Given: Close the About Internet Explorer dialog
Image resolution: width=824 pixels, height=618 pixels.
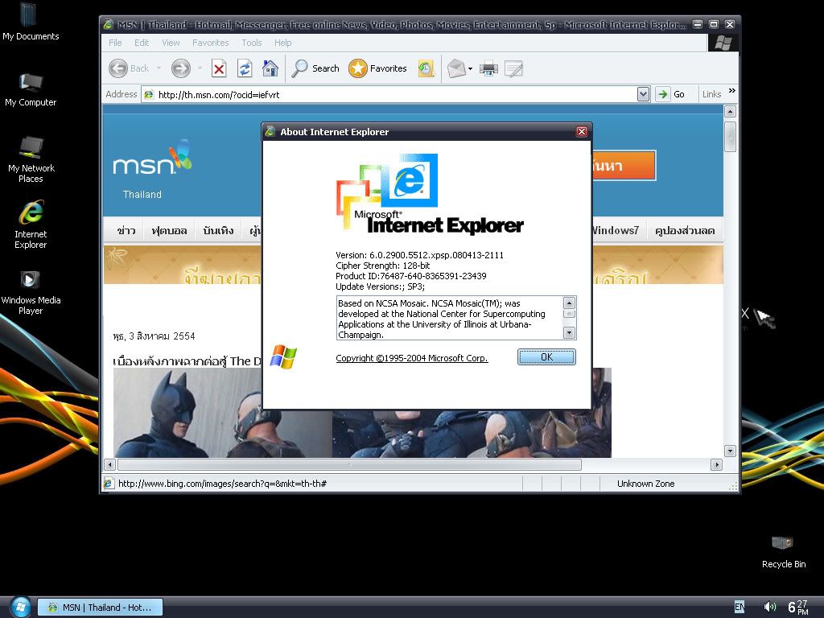Looking at the screenshot, I should pyautogui.click(x=582, y=131).
